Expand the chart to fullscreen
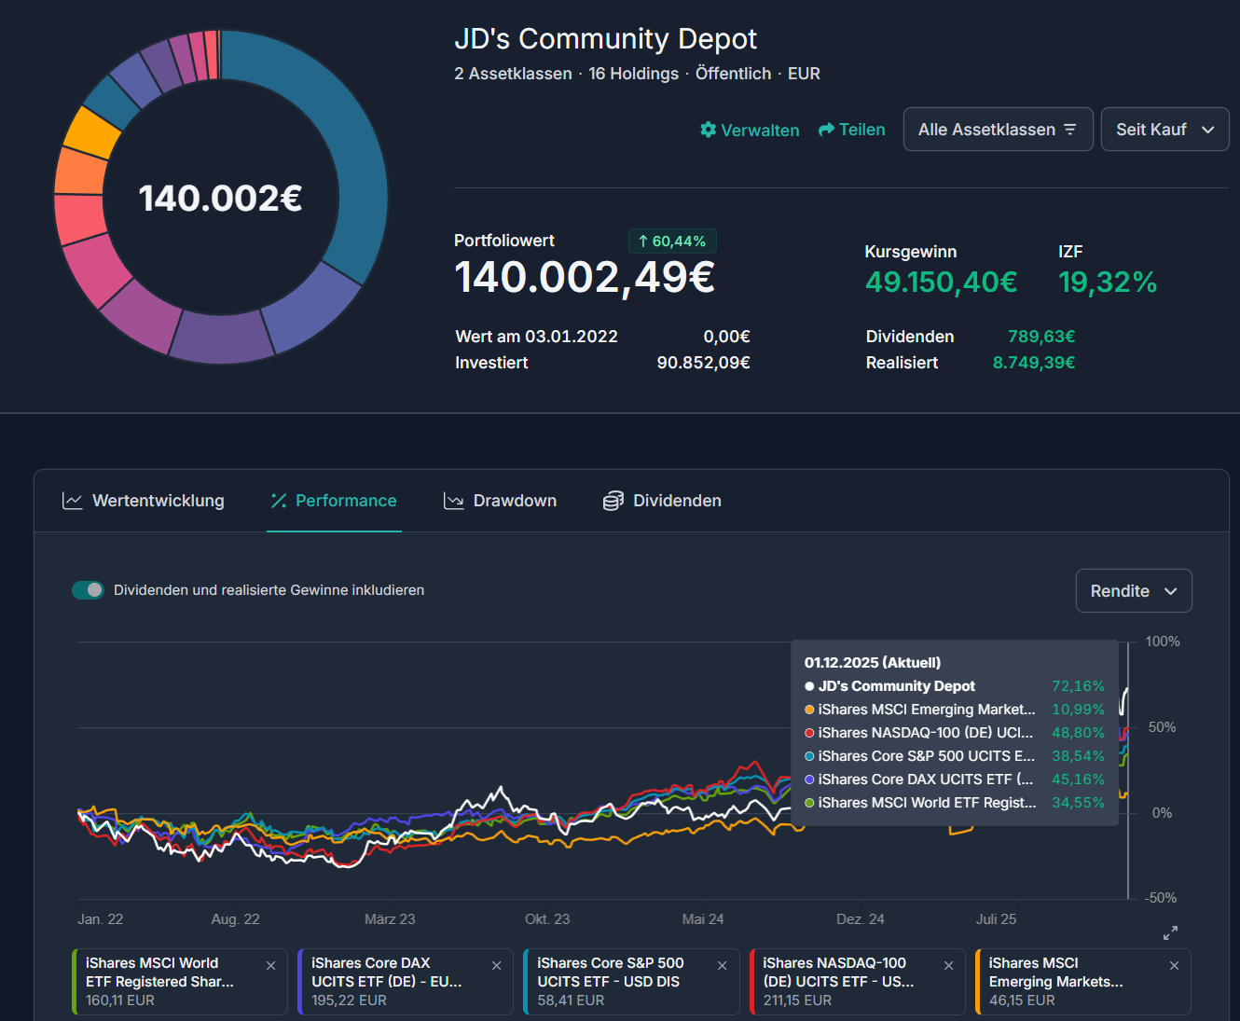 pyautogui.click(x=1170, y=932)
